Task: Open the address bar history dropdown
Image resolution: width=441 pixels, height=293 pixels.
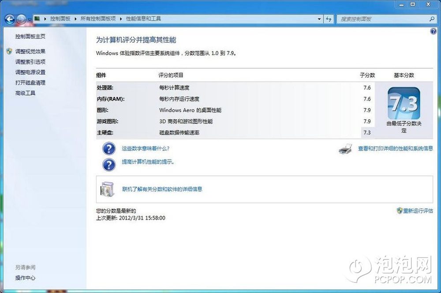Action: tap(319, 19)
